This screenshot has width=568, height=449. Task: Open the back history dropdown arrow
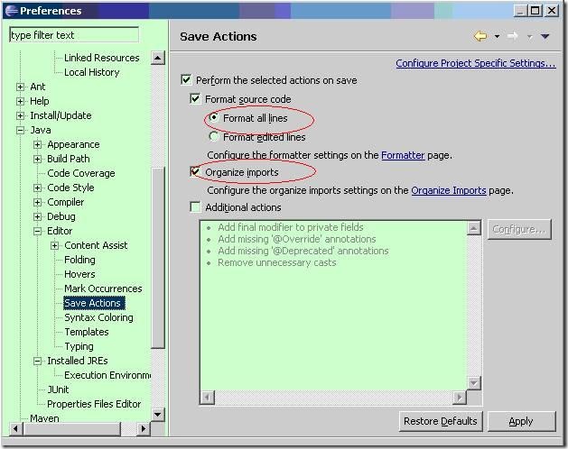pos(497,36)
